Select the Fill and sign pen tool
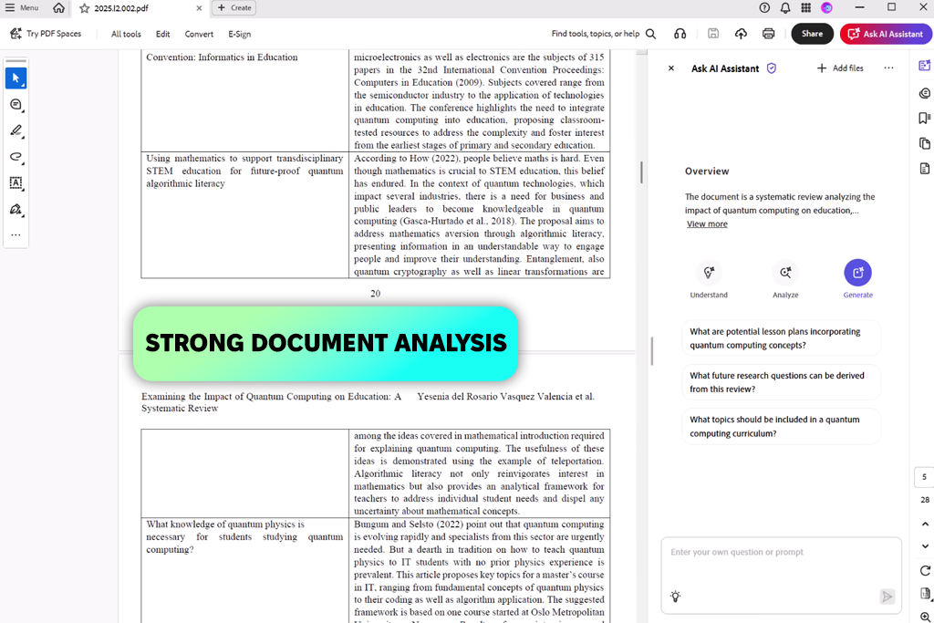This screenshot has width=934, height=623. (16, 210)
